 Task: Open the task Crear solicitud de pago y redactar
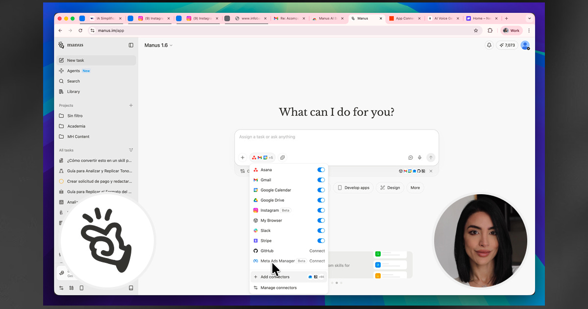[96, 181]
